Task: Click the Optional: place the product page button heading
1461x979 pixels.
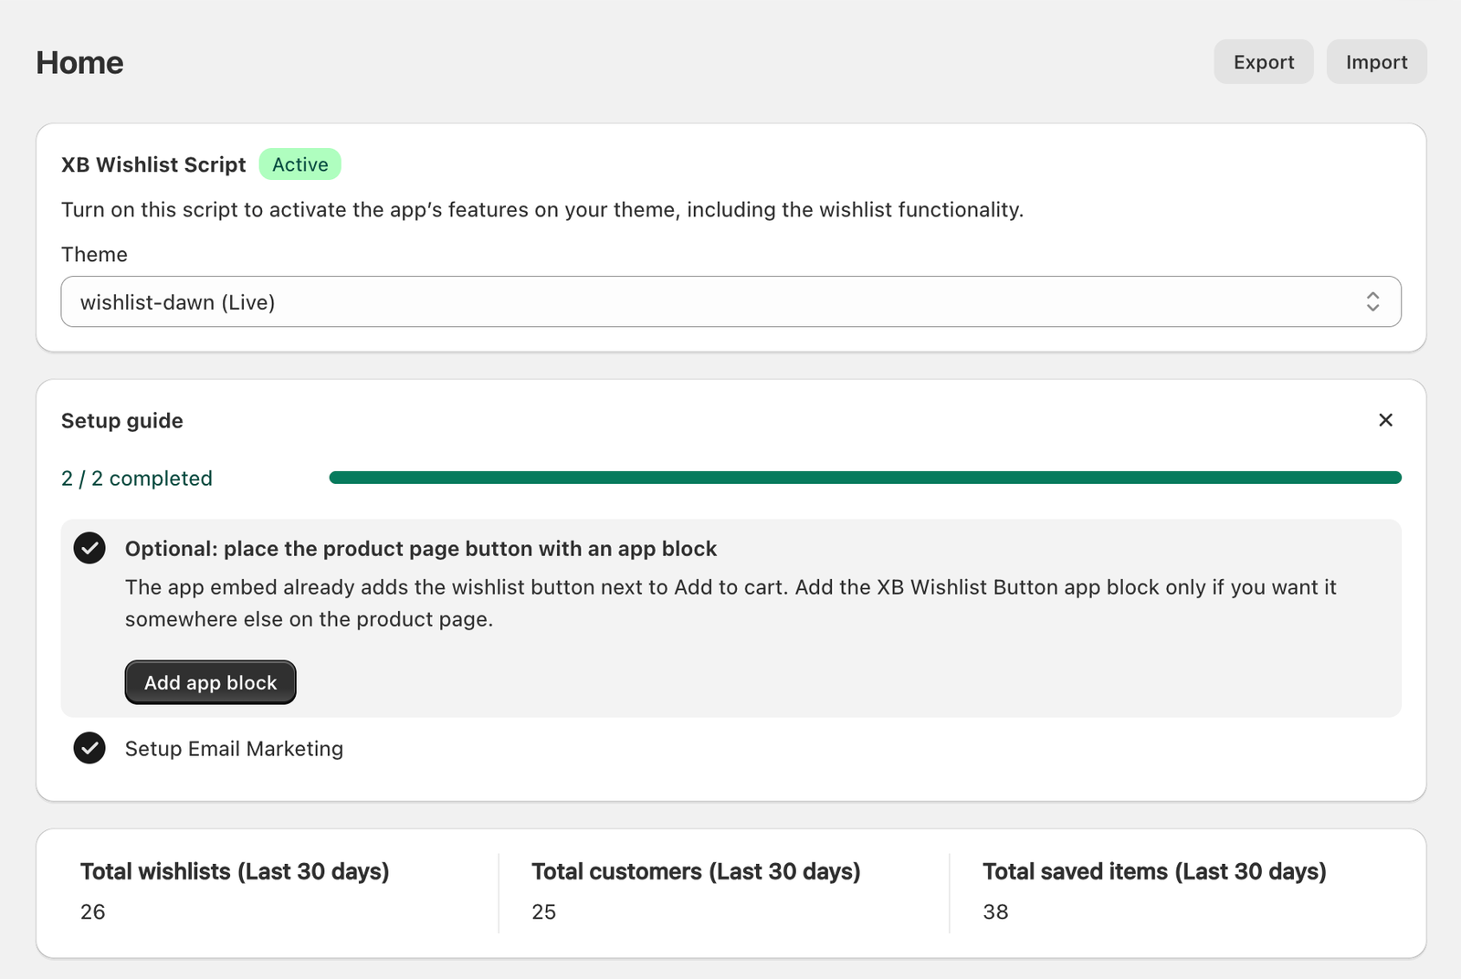Action: click(x=421, y=549)
